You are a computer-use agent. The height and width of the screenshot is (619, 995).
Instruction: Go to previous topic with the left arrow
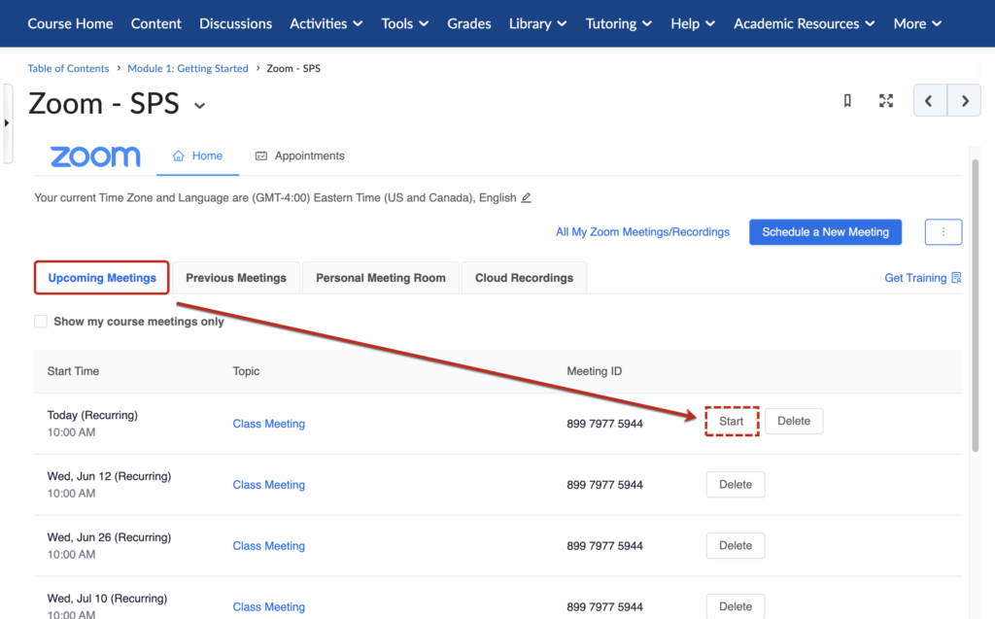tap(929, 100)
